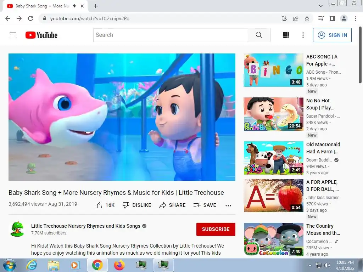Open ABC SONG BINGO thumbnail
Screen dimensions: 363x272
[x=273, y=70]
